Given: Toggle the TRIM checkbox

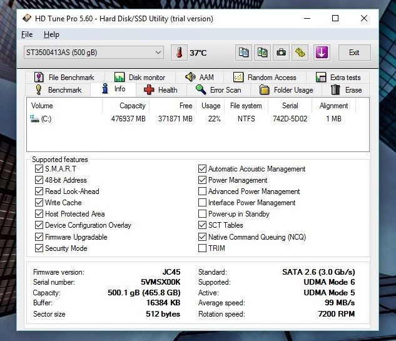Looking at the screenshot, I should click(x=202, y=248).
